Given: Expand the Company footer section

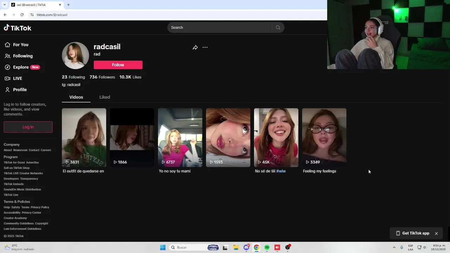Looking at the screenshot, I should (x=12, y=144).
